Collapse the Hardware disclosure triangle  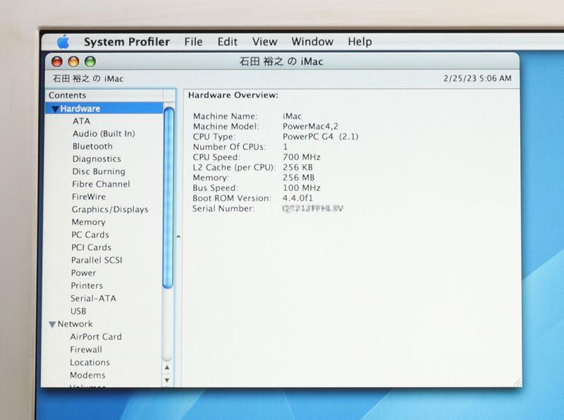tap(55, 109)
